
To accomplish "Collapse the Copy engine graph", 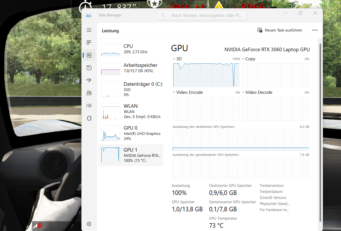I will tap(243, 59).
